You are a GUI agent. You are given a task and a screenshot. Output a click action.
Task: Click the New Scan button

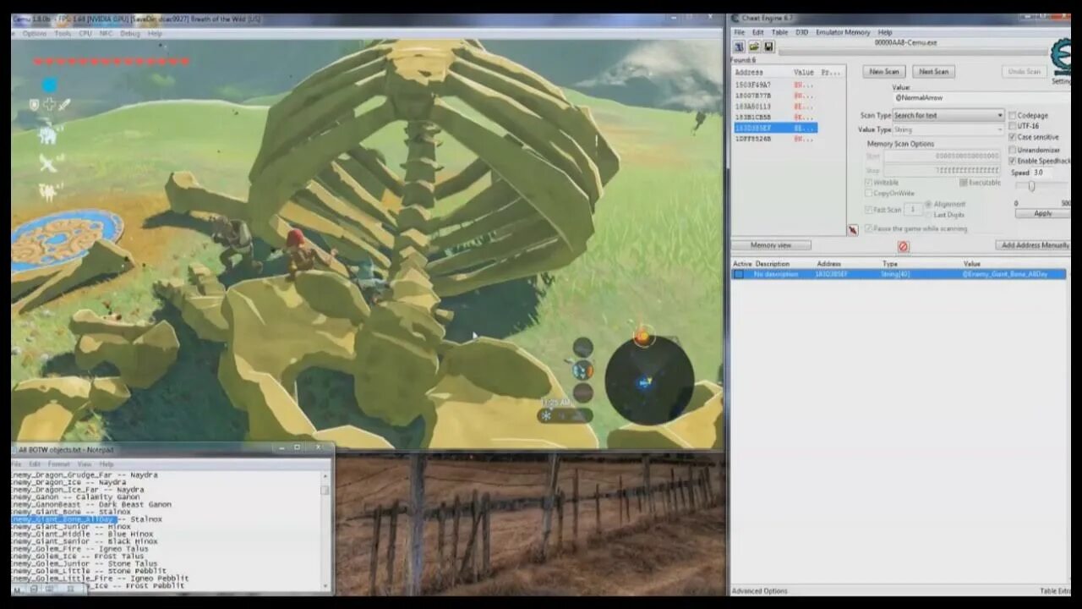(884, 72)
